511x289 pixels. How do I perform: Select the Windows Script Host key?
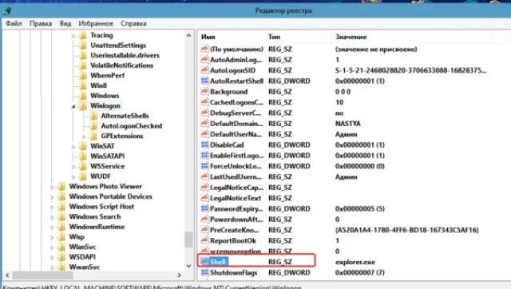click(101, 207)
